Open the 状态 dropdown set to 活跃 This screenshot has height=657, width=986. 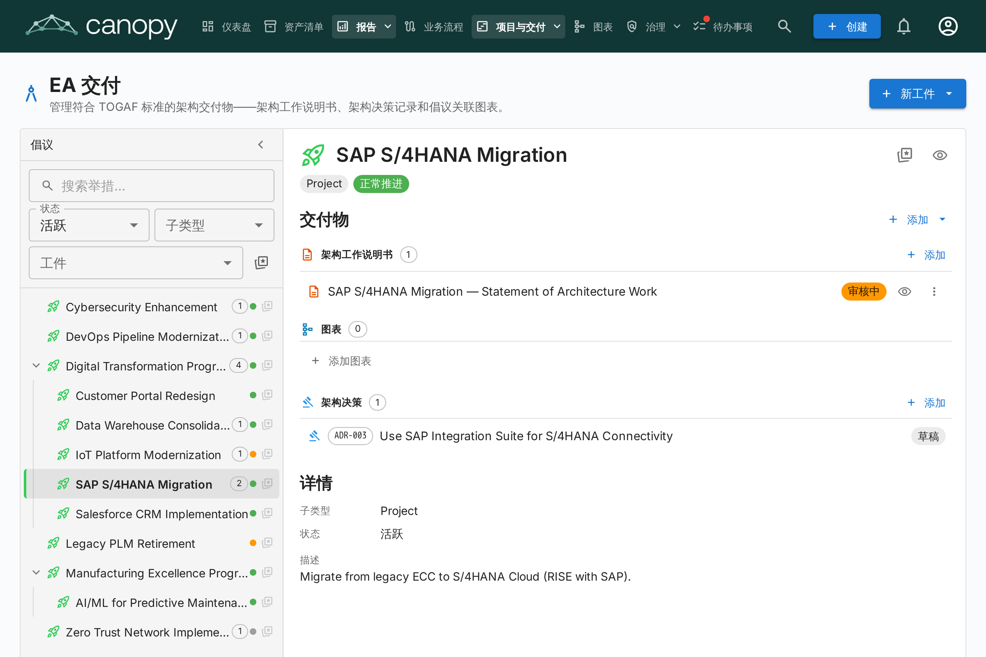tap(89, 225)
